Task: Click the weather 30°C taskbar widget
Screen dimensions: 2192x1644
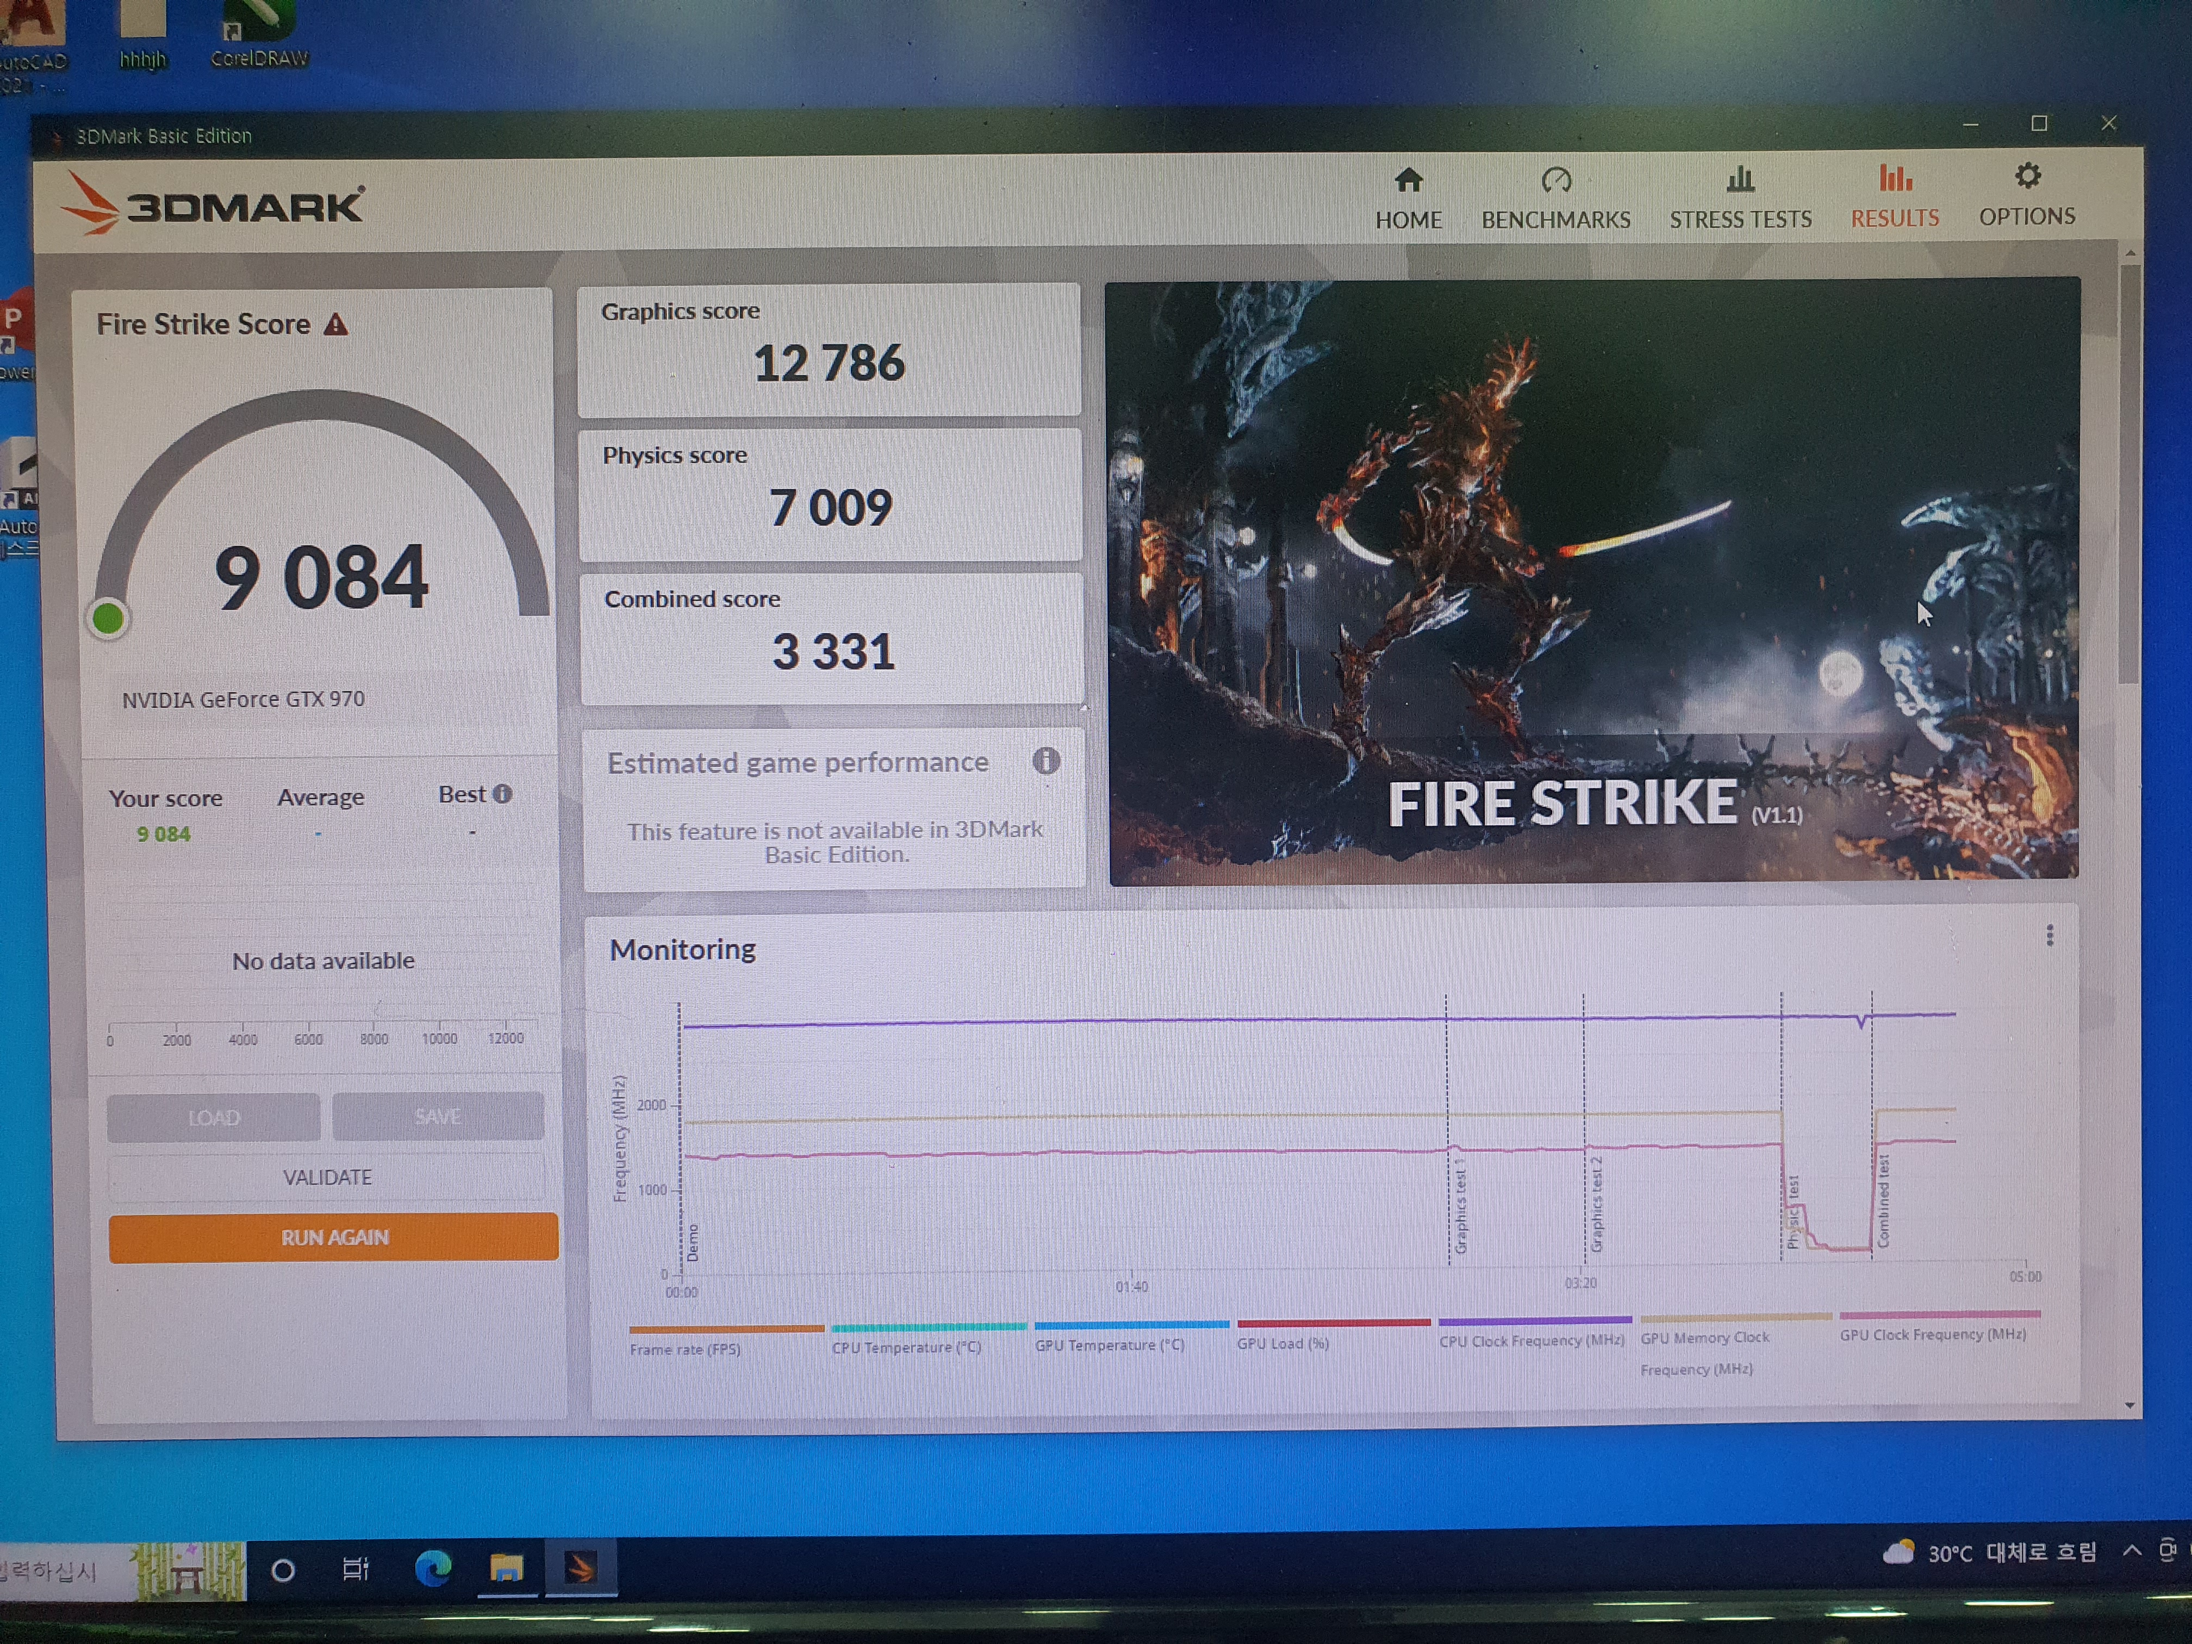Action: click(1990, 1552)
